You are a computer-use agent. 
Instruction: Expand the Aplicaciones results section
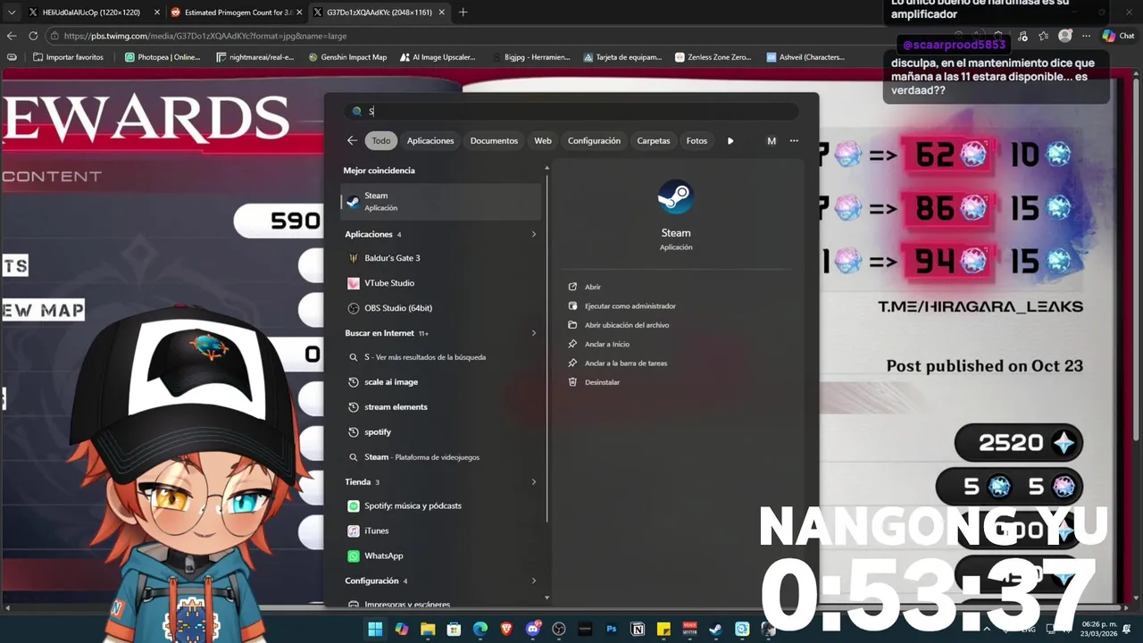coord(534,234)
